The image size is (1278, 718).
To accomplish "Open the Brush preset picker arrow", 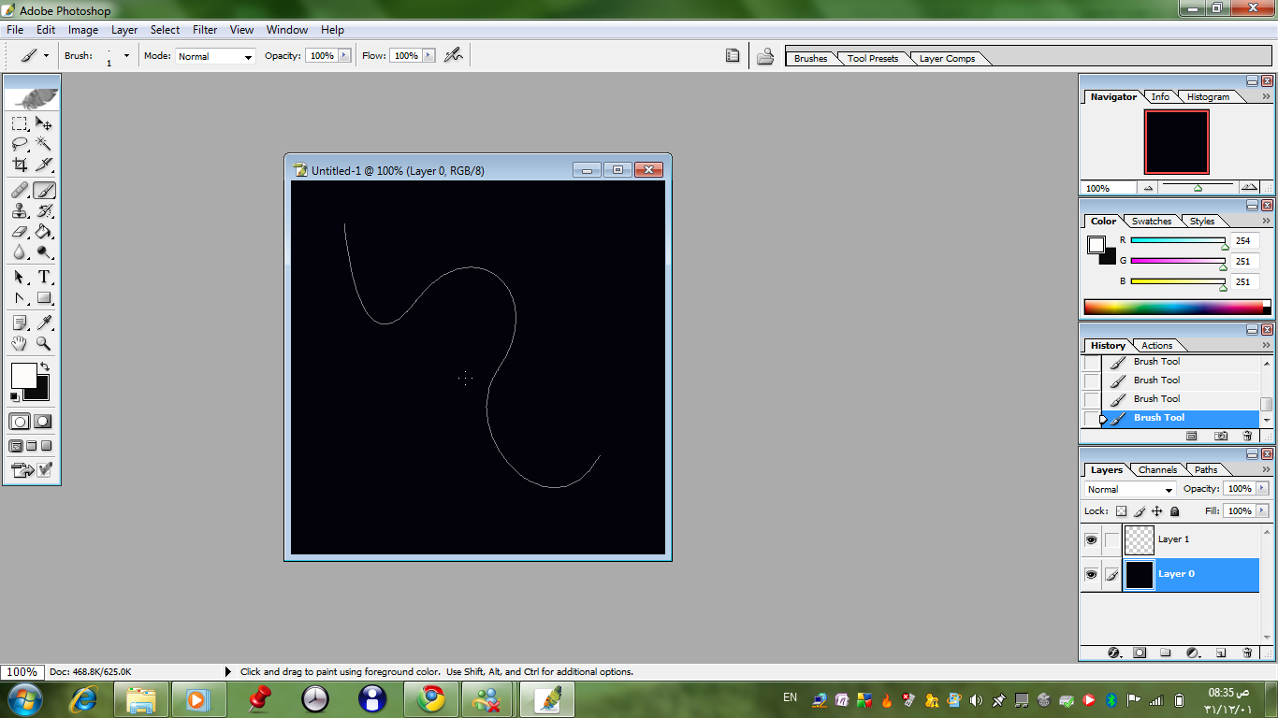I will pyautogui.click(x=126, y=56).
